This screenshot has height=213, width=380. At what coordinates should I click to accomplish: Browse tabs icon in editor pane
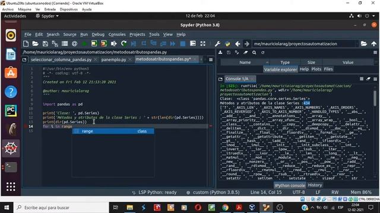click(x=24, y=60)
